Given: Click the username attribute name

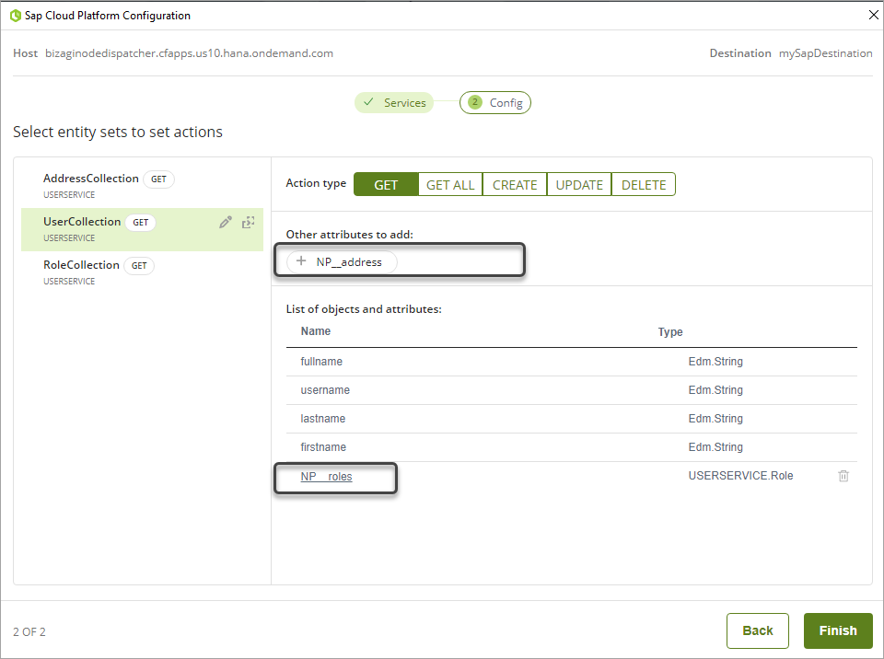Looking at the screenshot, I should (x=325, y=390).
